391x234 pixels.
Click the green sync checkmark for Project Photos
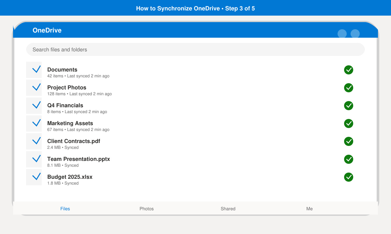click(x=349, y=88)
